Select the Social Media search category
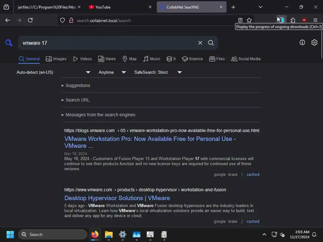The image size is (323, 242). click(x=245, y=59)
